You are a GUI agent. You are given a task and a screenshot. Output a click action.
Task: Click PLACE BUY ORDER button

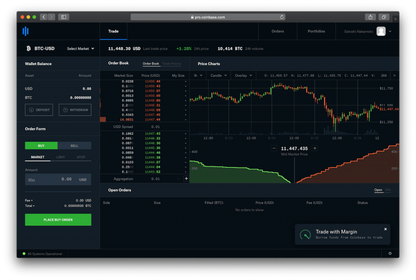click(58, 219)
